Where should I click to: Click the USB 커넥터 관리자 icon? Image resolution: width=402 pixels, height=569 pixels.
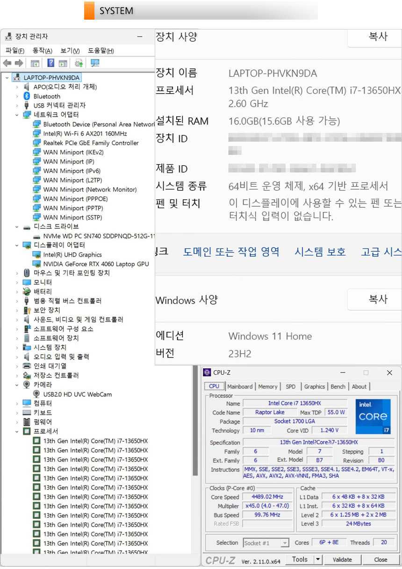pyautogui.click(x=27, y=105)
